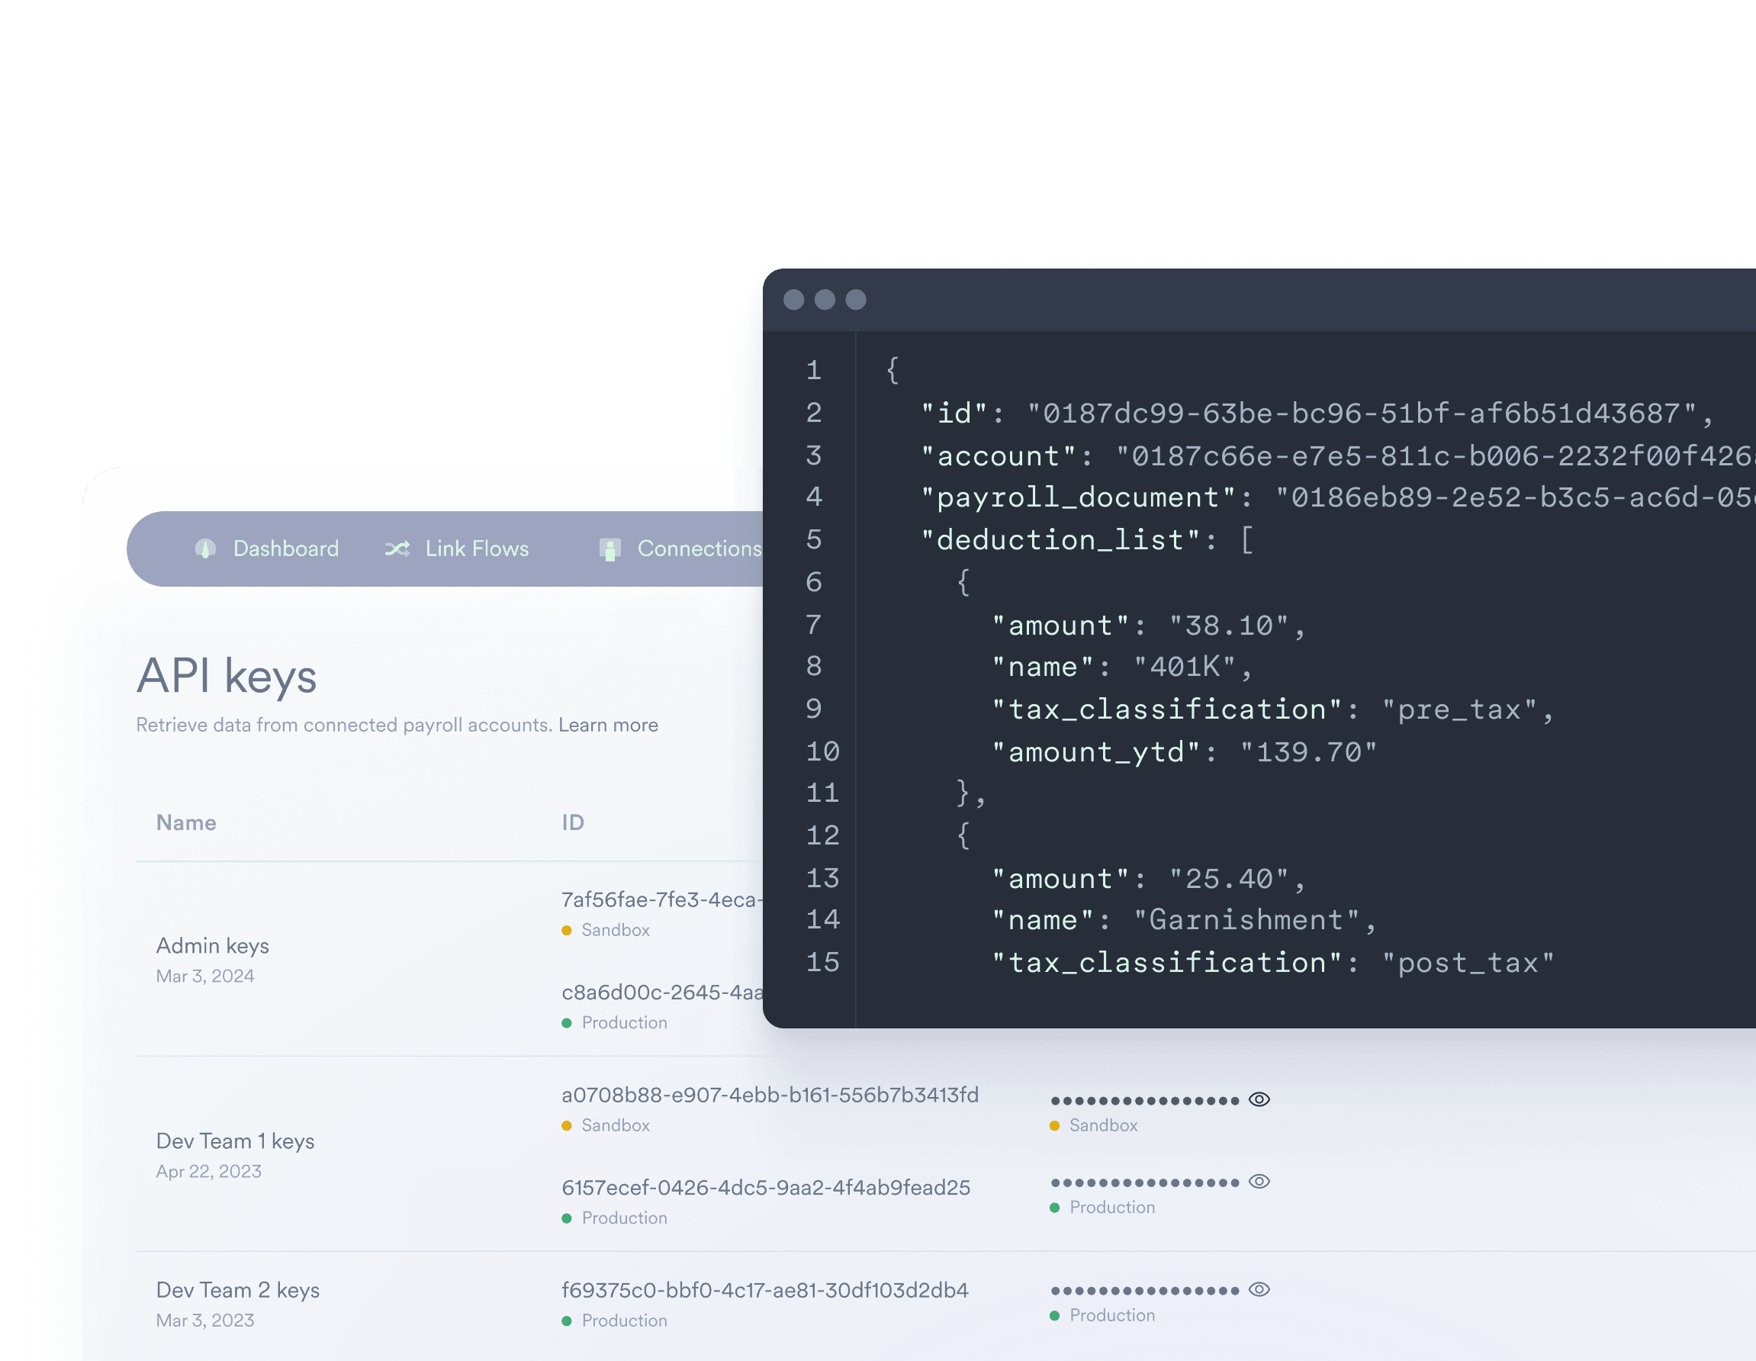Click the ID column header
1756x1361 pixels.
click(x=572, y=822)
